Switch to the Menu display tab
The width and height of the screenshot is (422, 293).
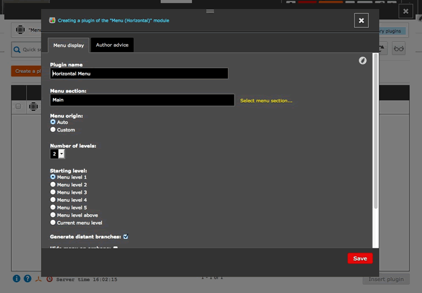69,45
